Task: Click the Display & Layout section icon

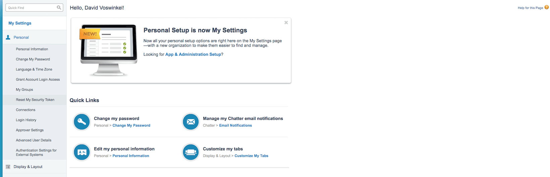Action: 8,167
